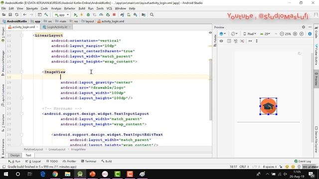Open the Profiler tool window button
The height and width of the screenshot is (179, 319).
[69, 161]
